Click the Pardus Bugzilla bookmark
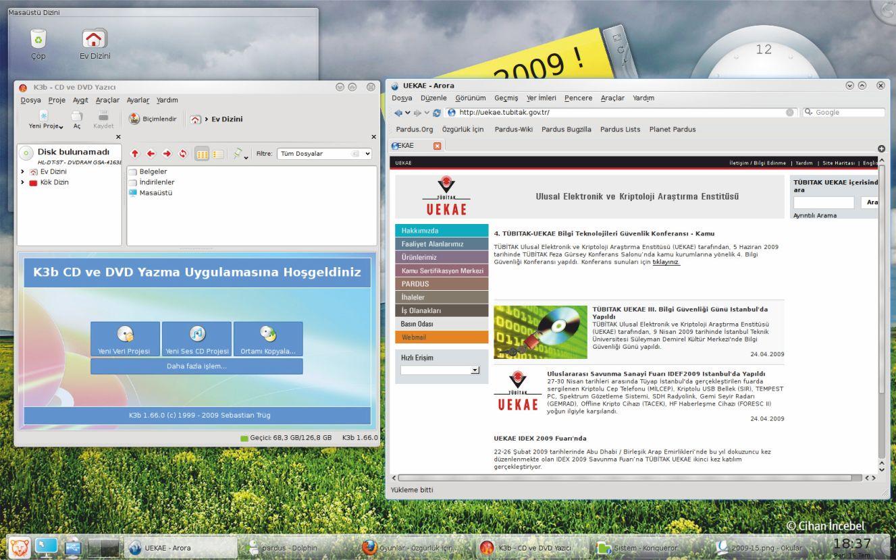Viewport: 896px width, 560px height. 566,130
